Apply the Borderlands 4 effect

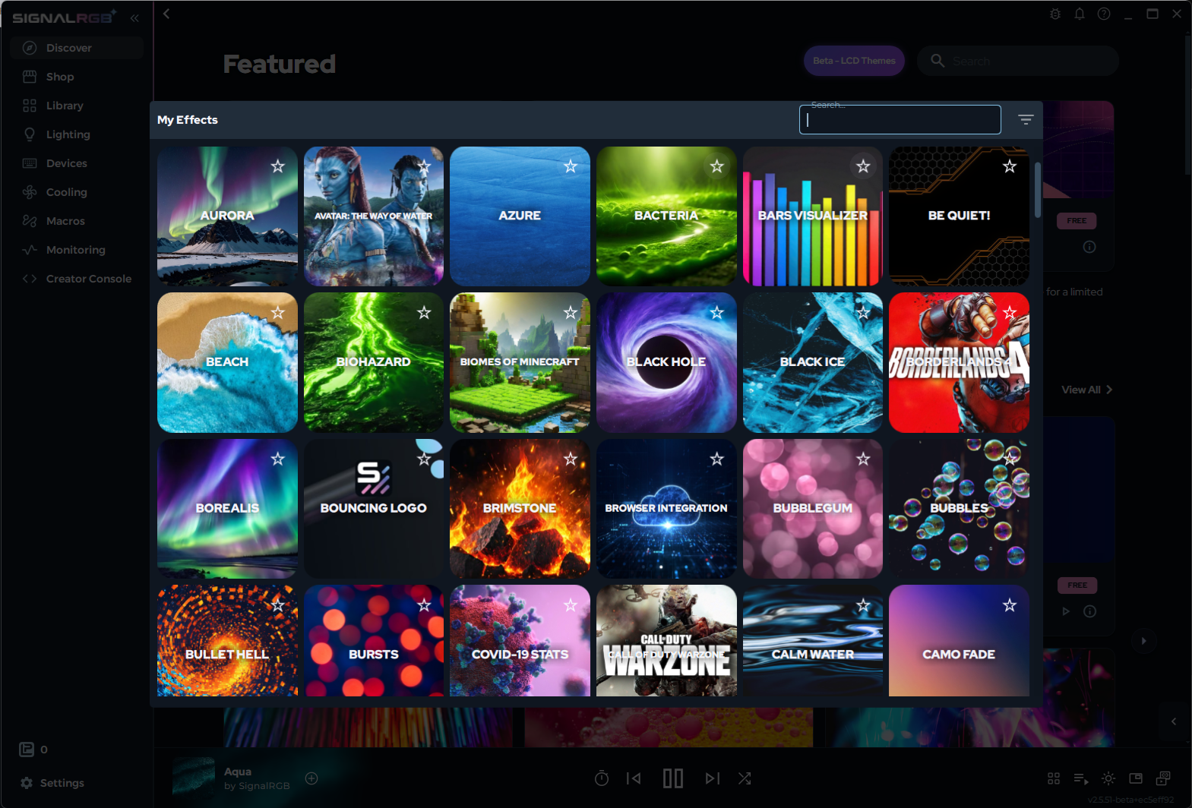(x=959, y=362)
